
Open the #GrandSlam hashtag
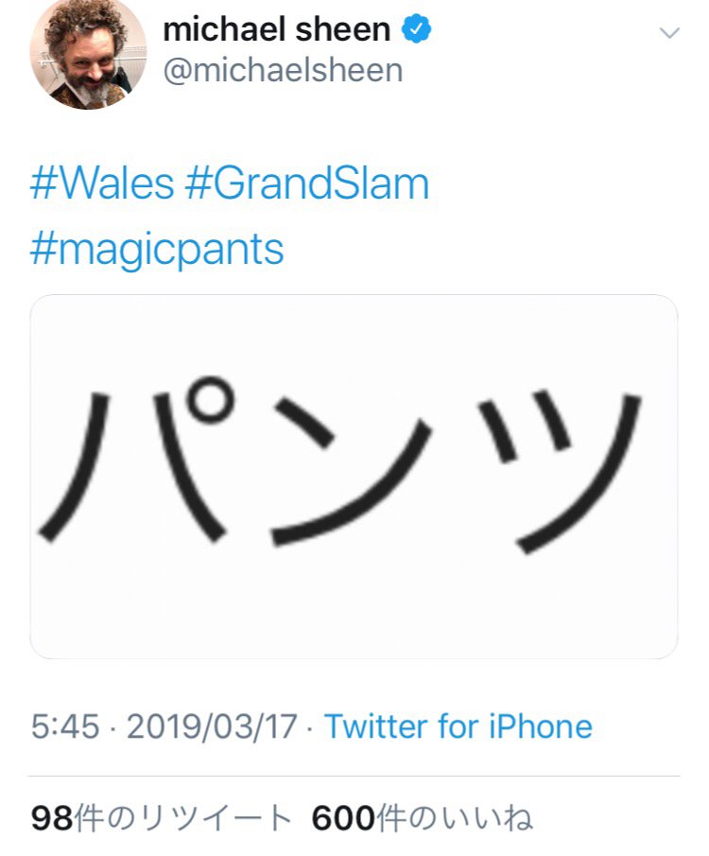(x=306, y=184)
